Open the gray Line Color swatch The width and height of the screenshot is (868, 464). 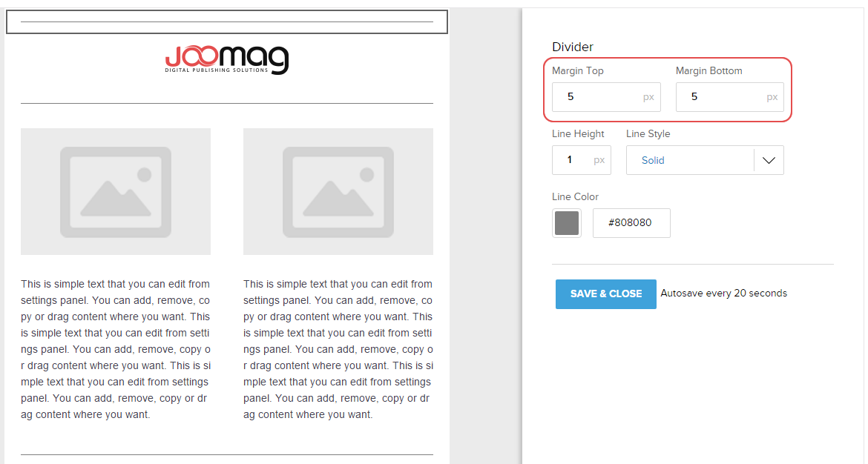(567, 223)
